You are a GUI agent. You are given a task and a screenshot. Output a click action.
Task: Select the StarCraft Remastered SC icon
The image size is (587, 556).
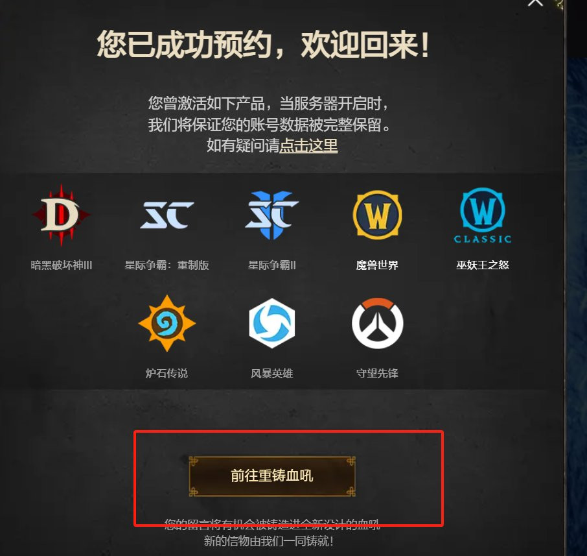(x=167, y=215)
